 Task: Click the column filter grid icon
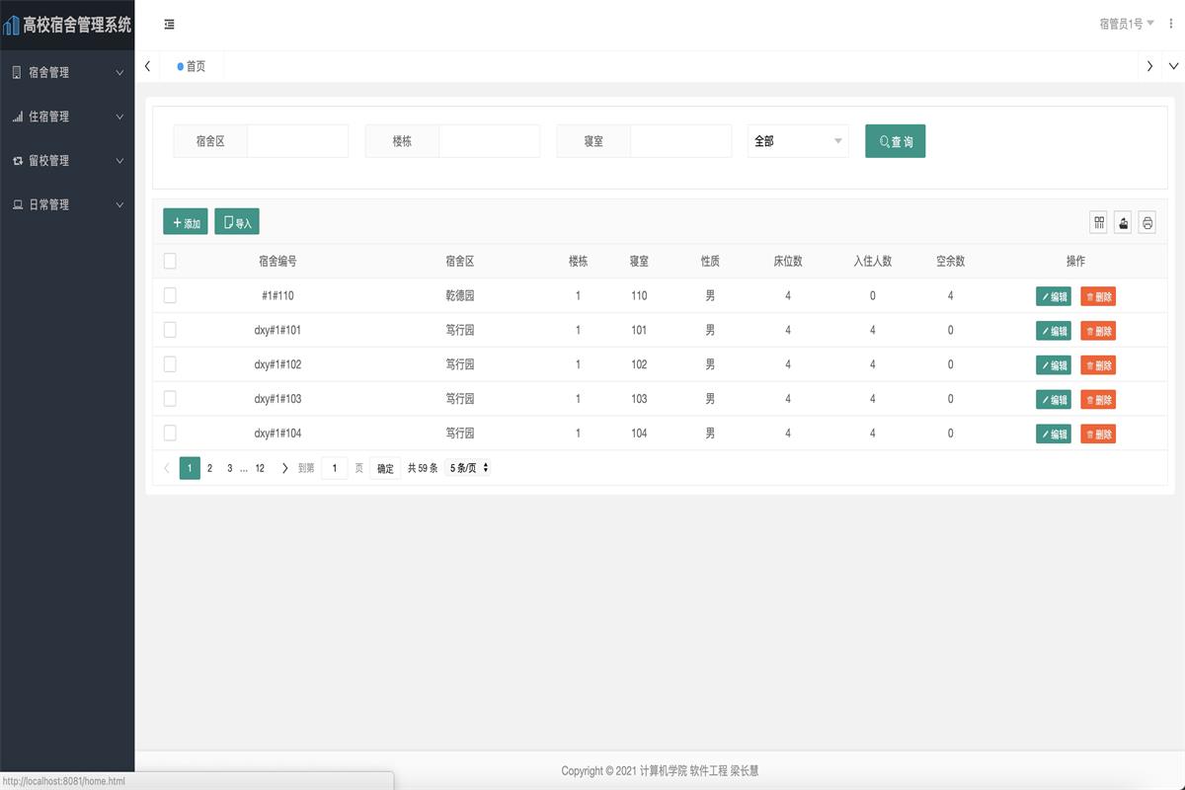tap(1099, 222)
